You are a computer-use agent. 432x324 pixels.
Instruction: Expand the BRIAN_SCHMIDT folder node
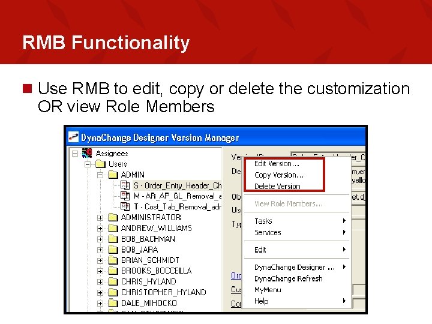coord(100,260)
